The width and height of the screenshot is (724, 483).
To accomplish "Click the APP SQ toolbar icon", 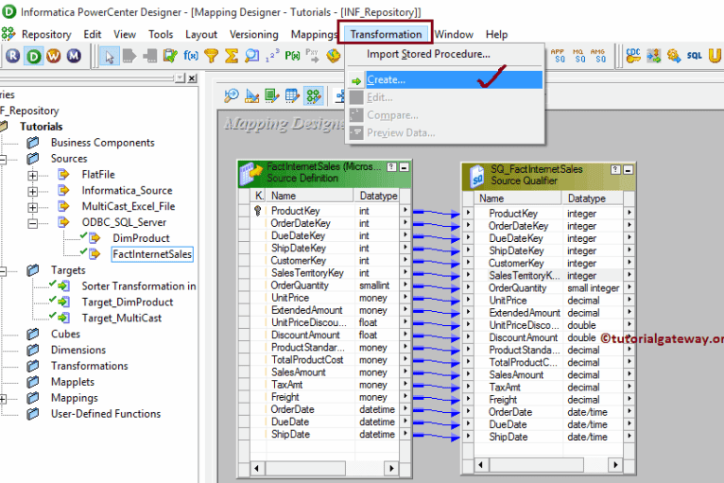I will [x=559, y=56].
